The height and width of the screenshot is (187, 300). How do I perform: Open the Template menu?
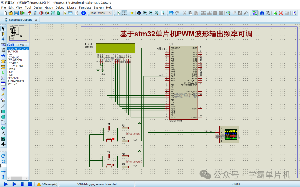point(85,7)
